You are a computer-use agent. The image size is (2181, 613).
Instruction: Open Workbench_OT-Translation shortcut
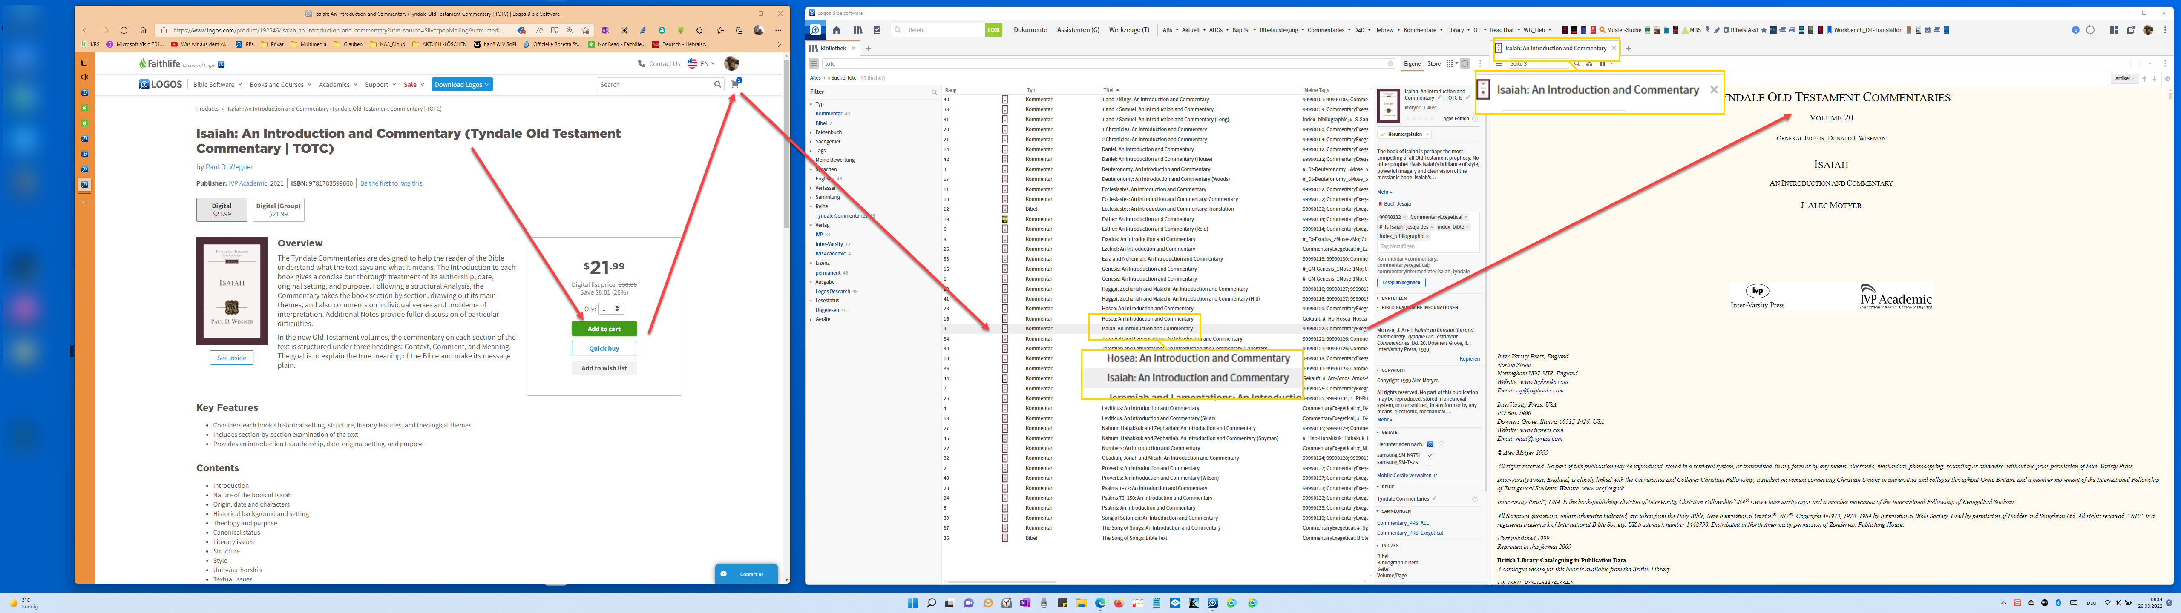pos(1865,30)
